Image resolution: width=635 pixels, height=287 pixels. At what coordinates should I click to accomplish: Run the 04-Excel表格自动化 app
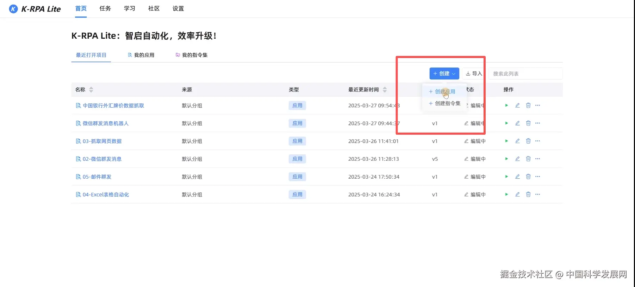click(x=506, y=194)
